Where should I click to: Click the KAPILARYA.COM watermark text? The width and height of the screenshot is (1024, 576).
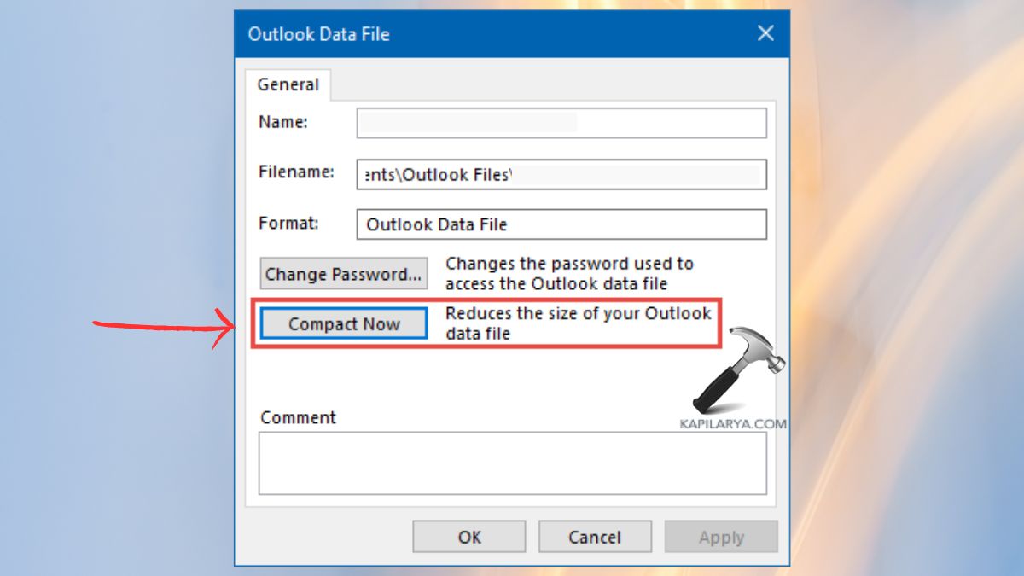(x=731, y=422)
